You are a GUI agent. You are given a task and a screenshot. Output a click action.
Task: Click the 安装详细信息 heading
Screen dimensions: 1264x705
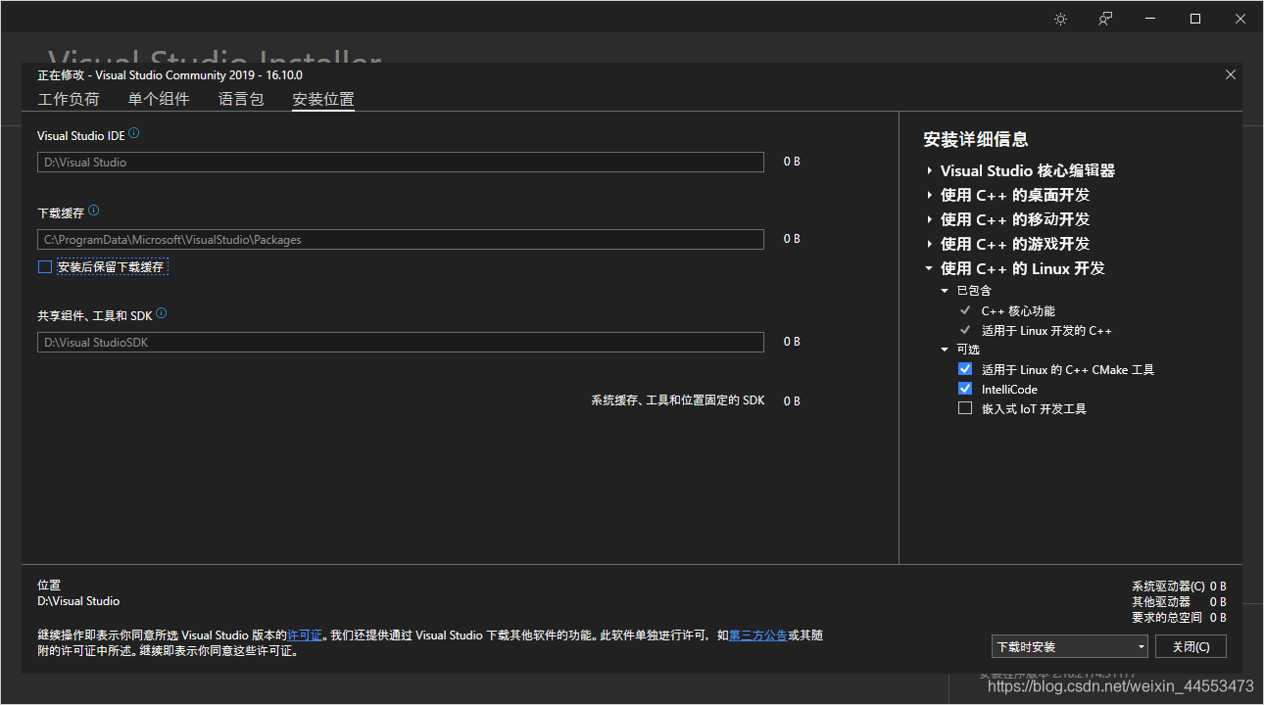[976, 140]
